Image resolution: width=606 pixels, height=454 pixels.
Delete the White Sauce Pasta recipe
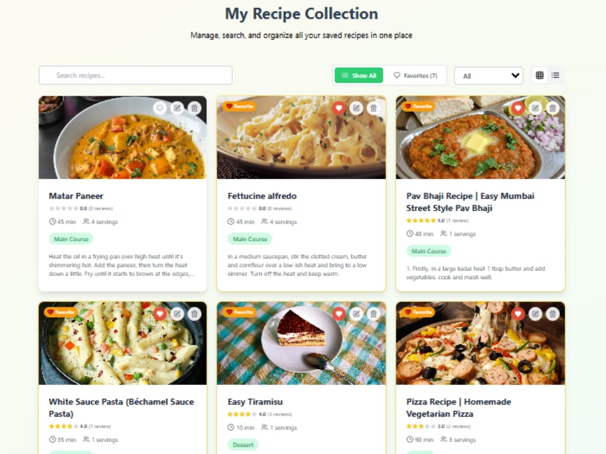[195, 314]
